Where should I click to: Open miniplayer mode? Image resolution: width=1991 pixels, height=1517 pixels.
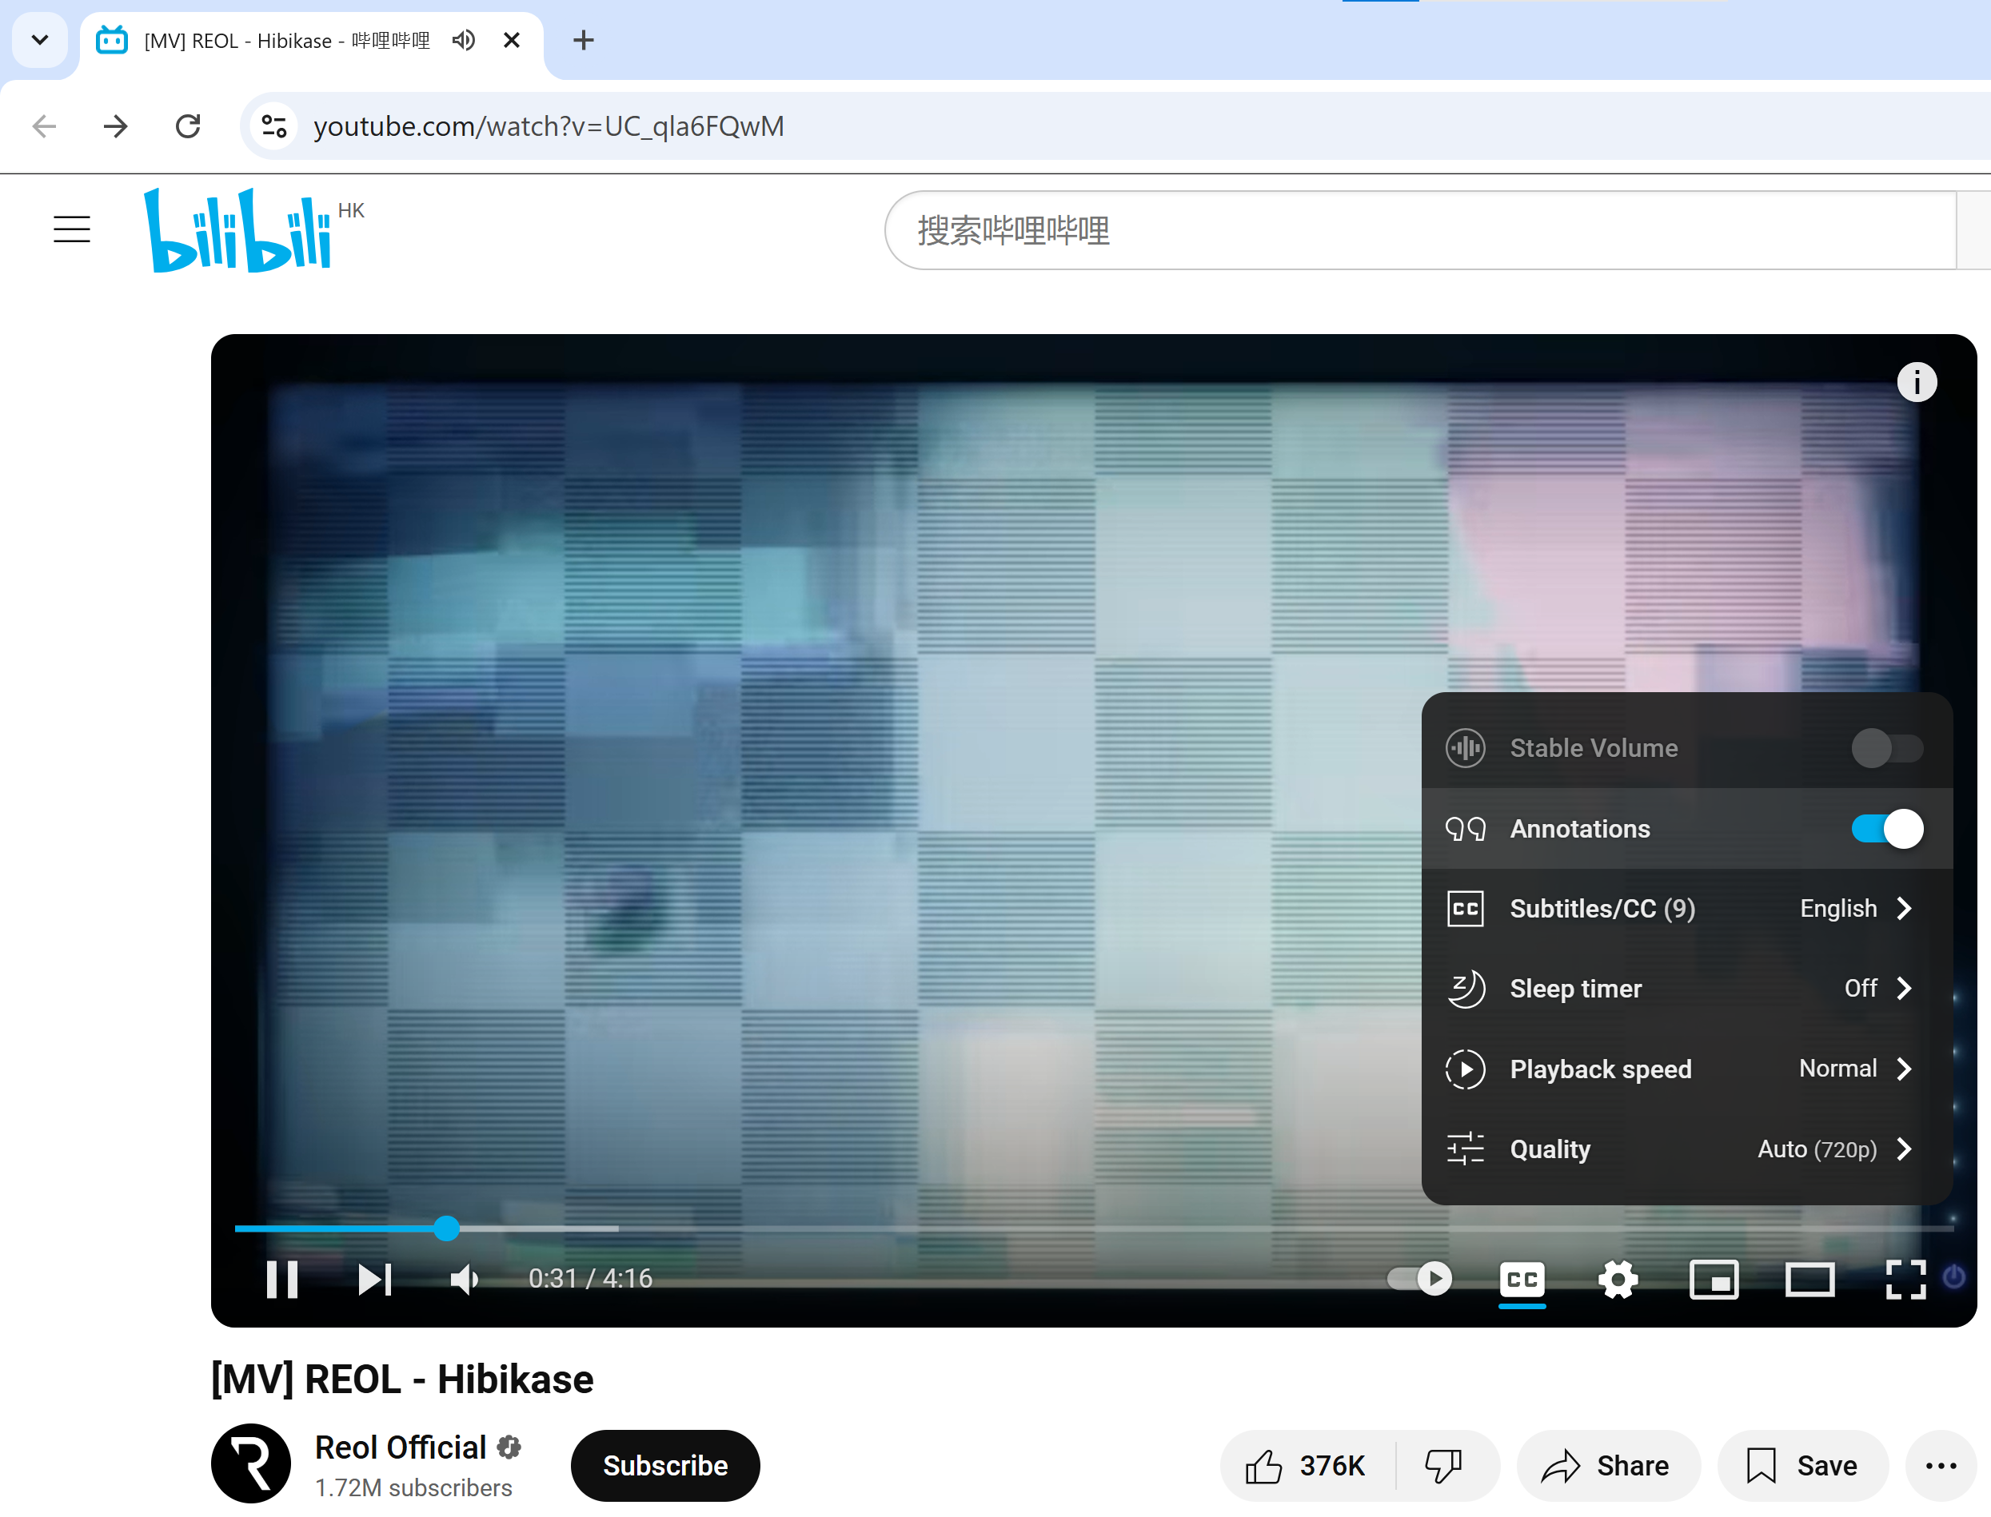pyautogui.click(x=1713, y=1279)
